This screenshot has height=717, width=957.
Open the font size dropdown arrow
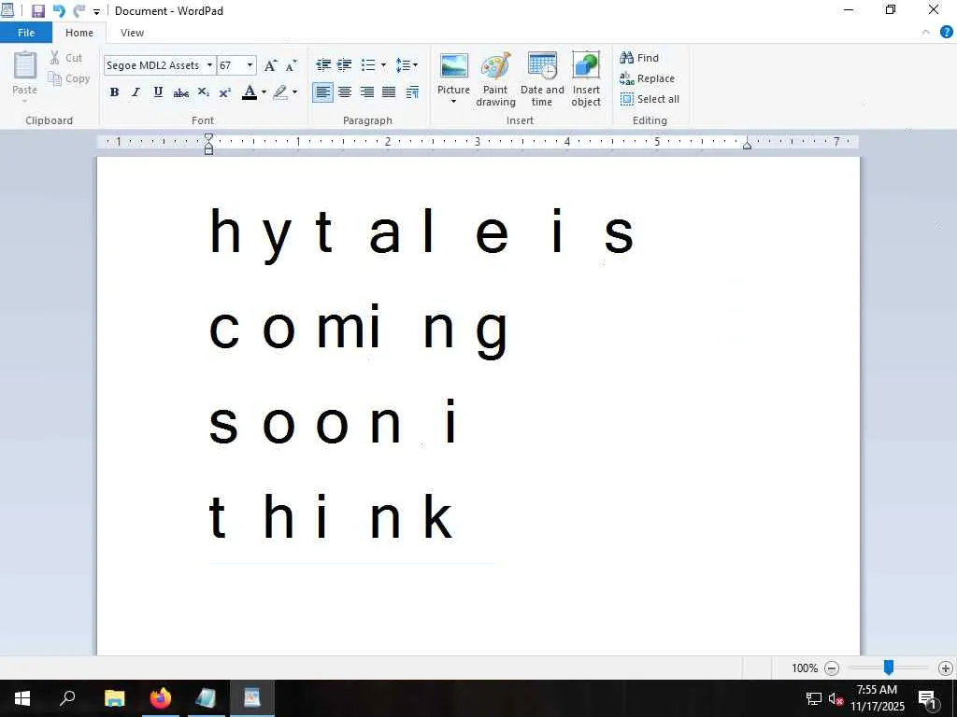(250, 65)
